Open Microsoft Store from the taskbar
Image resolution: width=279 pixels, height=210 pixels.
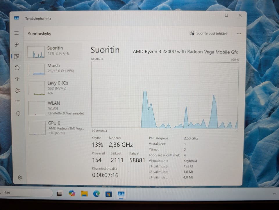click(x=108, y=194)
